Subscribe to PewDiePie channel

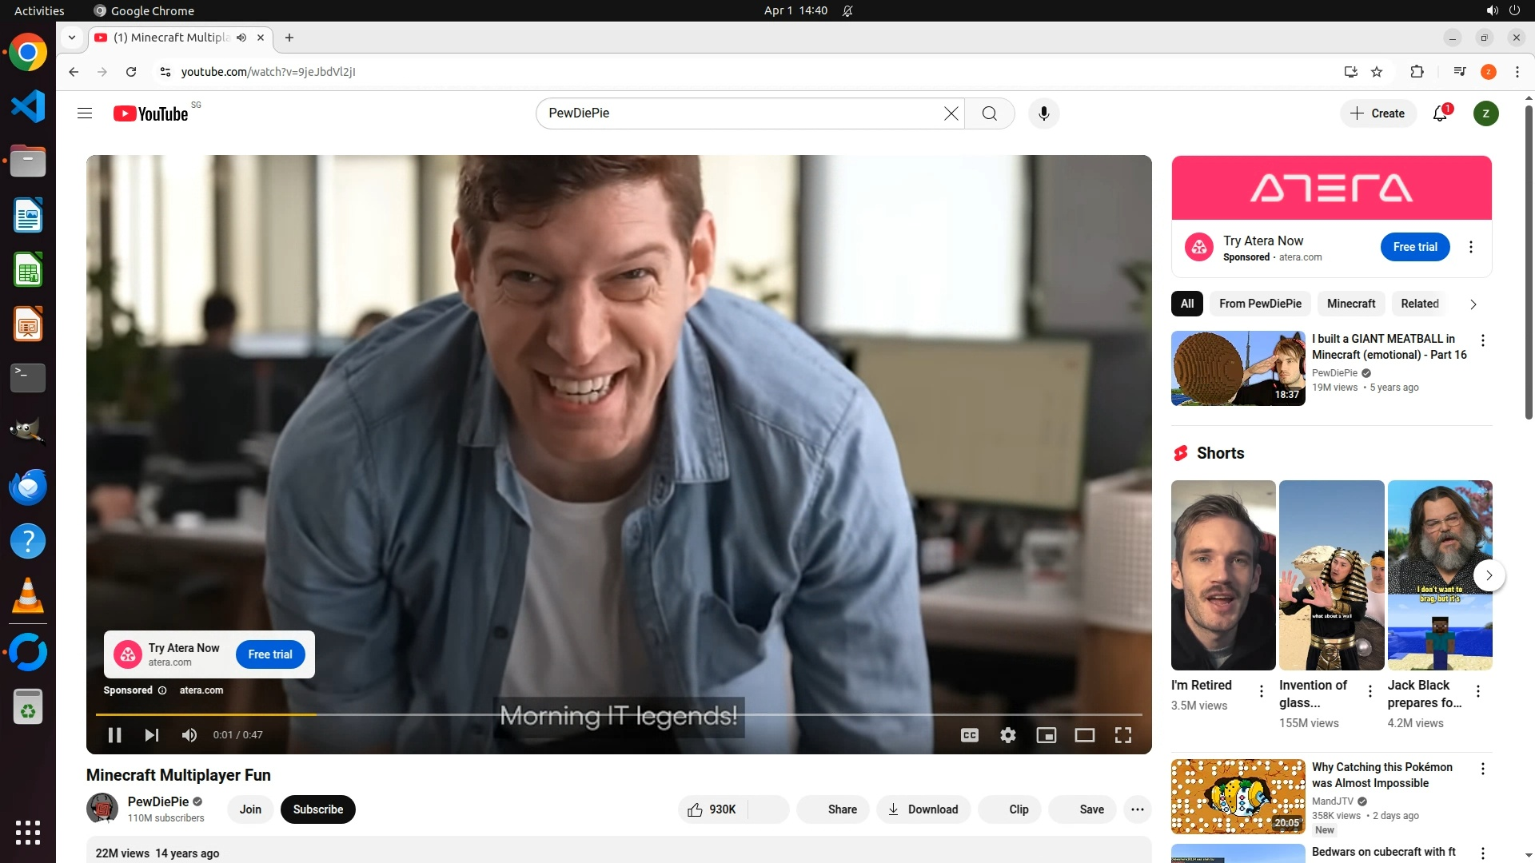coord(317,809)
